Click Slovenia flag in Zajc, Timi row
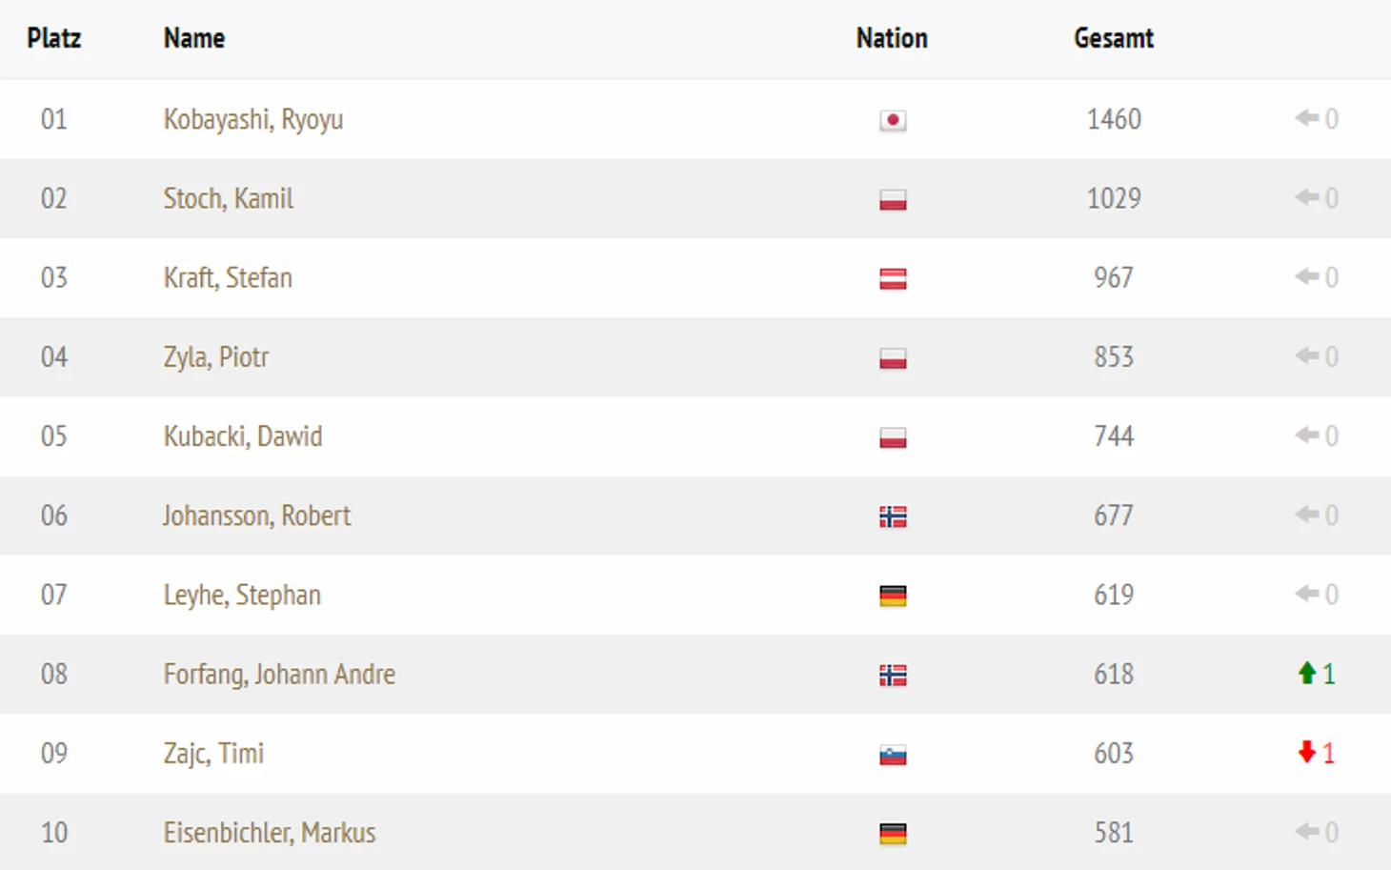 pyautogui.click(x=892, y=755)
